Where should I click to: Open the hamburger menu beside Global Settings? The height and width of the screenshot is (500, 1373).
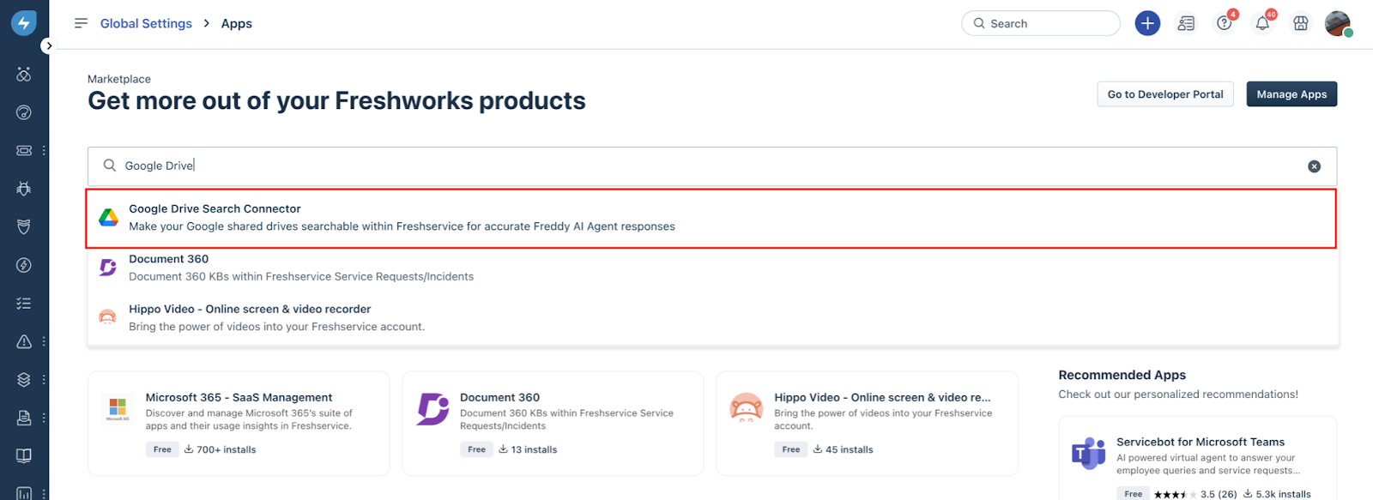tap(81, 23)
